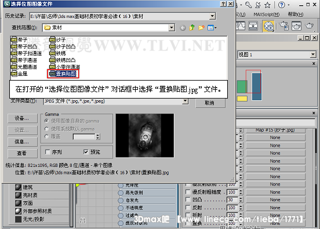Select the 覆盖 gamma radio button
This screenshot has width=320, height=229.
46,136
